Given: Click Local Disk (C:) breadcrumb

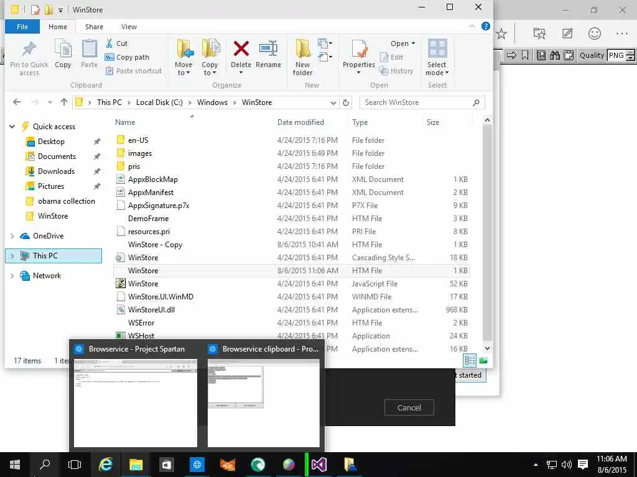Looking at the screenshot, I should point(159,102).
